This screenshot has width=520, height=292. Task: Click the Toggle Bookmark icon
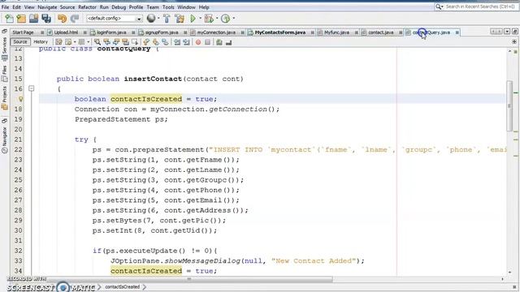pyautogui.click(x=165, y=42)
